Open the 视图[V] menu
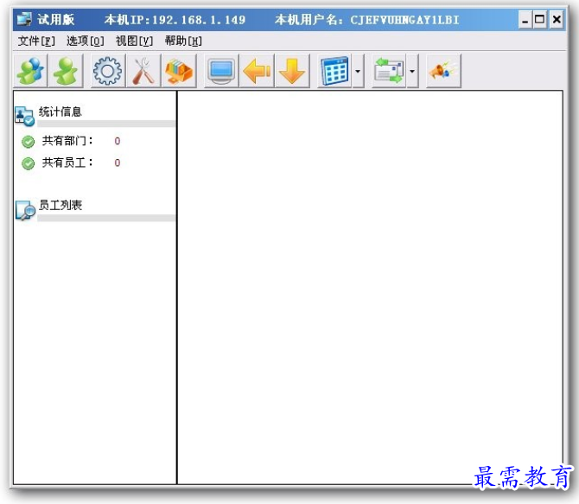Viewport: 579px width, 504px height. [x=134, y=41]
